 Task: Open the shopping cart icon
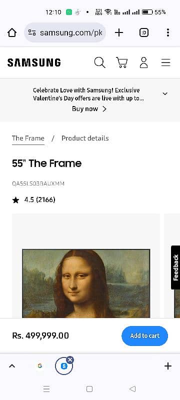[x=122, y=62]
